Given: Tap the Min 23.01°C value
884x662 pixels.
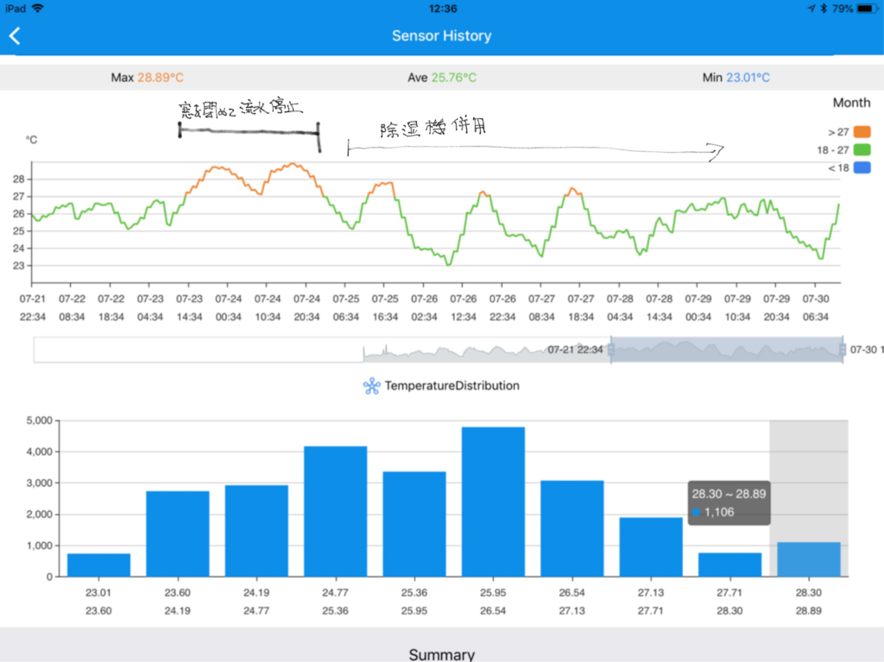Looking at the screenshot, I should coord(747,78).
